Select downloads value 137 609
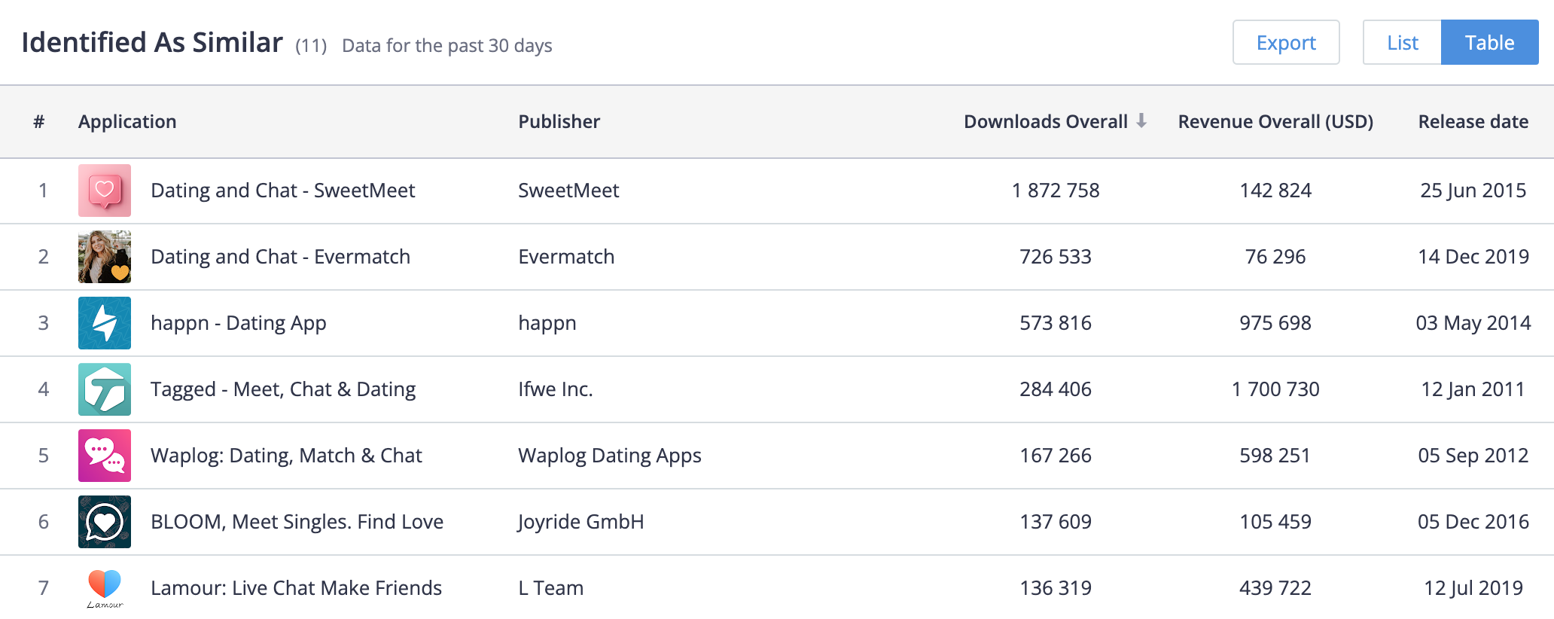The image size is (1554, 619). (1056, 522)
